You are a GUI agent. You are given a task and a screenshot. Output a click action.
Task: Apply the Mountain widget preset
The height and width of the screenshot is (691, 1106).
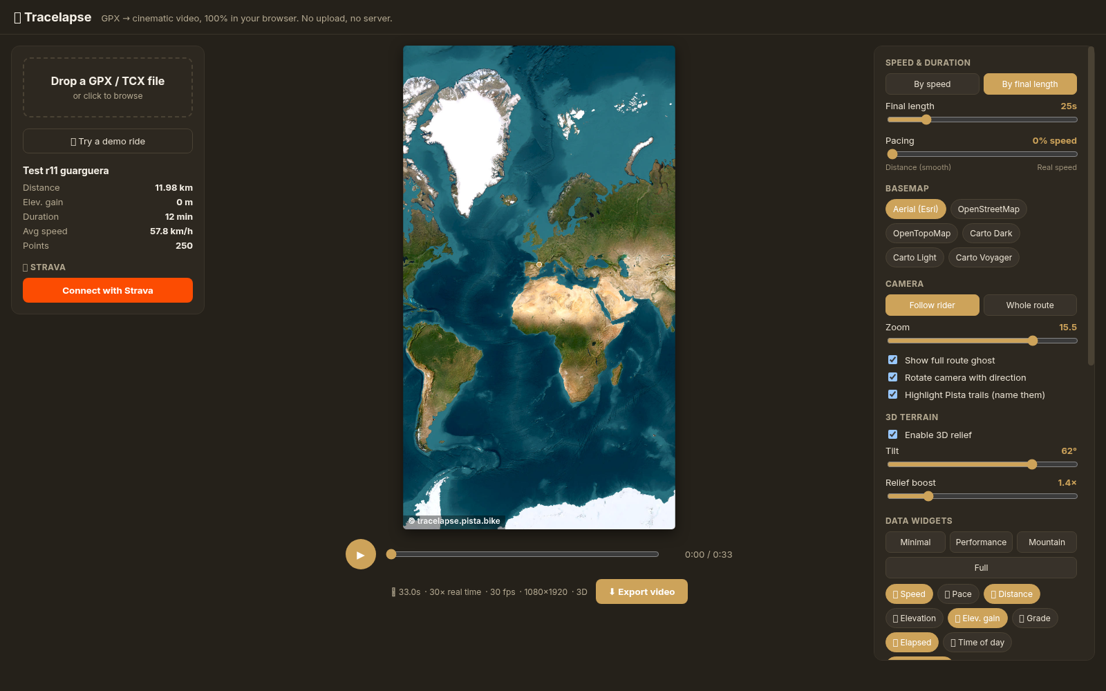click(1047, 542)
